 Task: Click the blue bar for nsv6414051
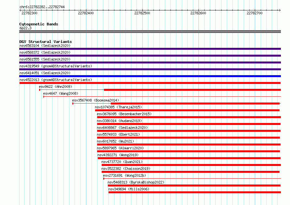pos(150,76)
